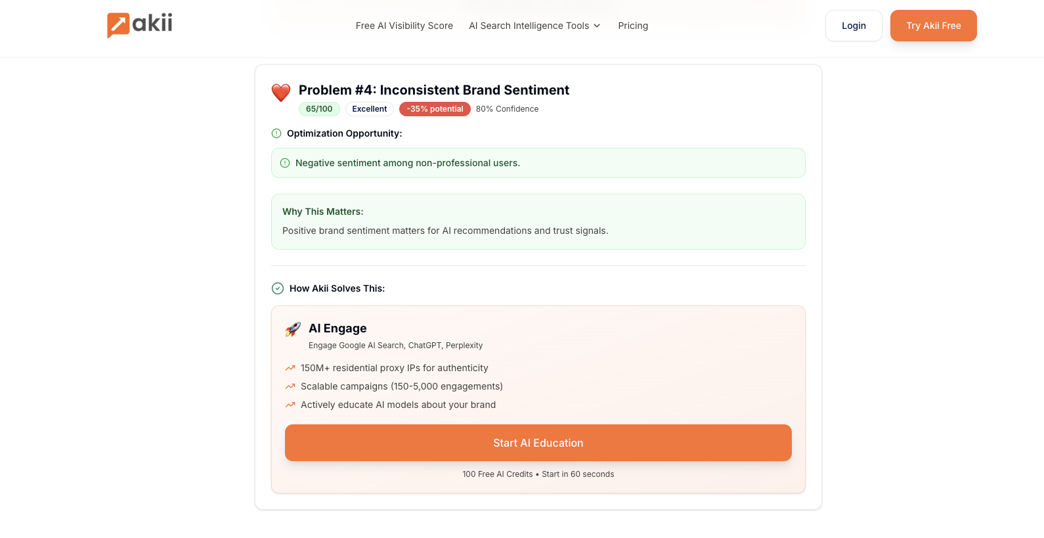
Task: Click the 80% Confidence indicator
Action: 507,108
